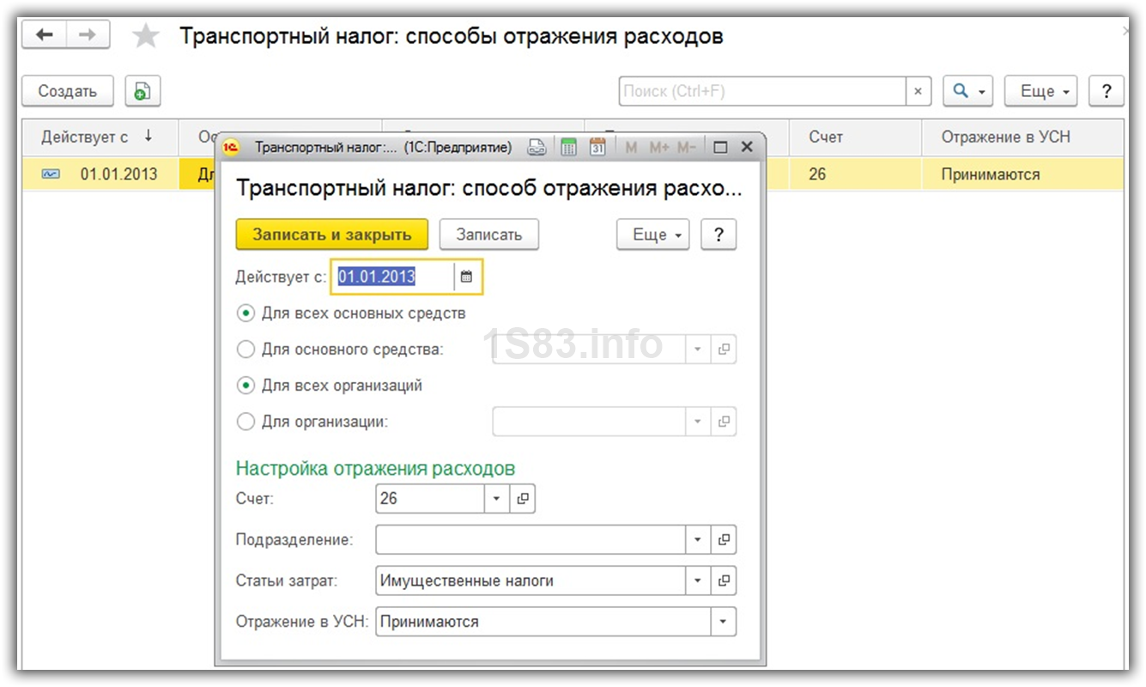Click the print icon in dialog title bar

(x=537, y=148)
